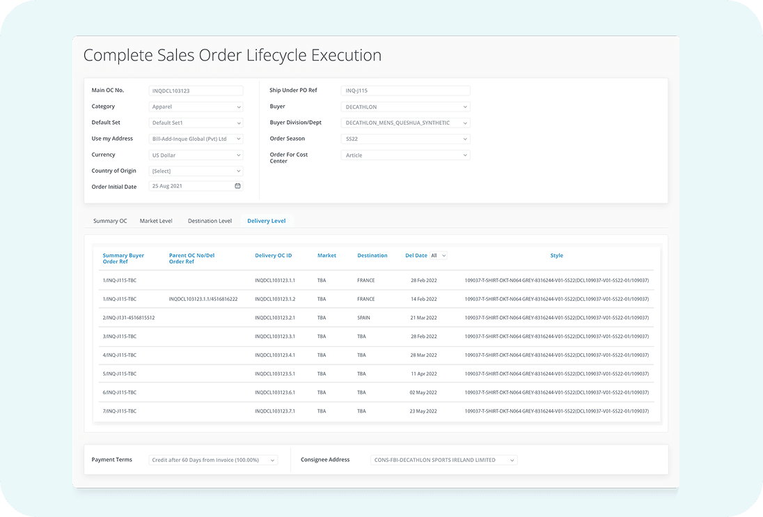The width and height of the screenshot is (763, 517).
Task: Open the Currency dropdown showing US Dollar
Action: (x=196, y=155)
